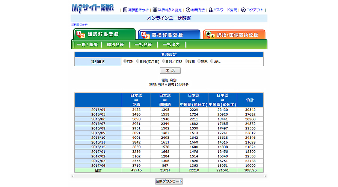Click the 2017/04 row label
The width and height of the screenshot is (338, 187).
[x=98, y=166]
